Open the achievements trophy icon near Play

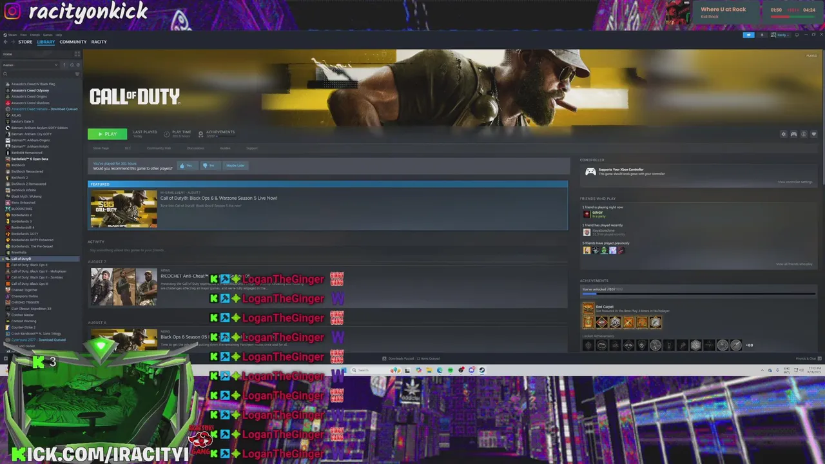pos(200,134)
